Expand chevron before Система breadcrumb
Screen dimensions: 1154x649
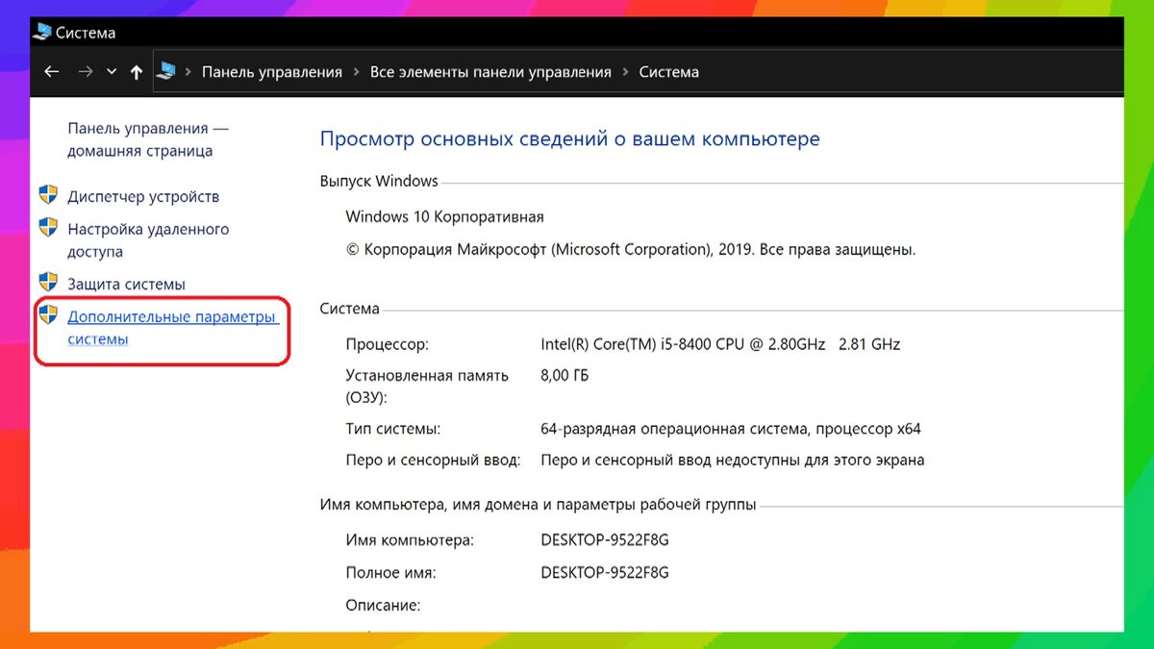626,72
